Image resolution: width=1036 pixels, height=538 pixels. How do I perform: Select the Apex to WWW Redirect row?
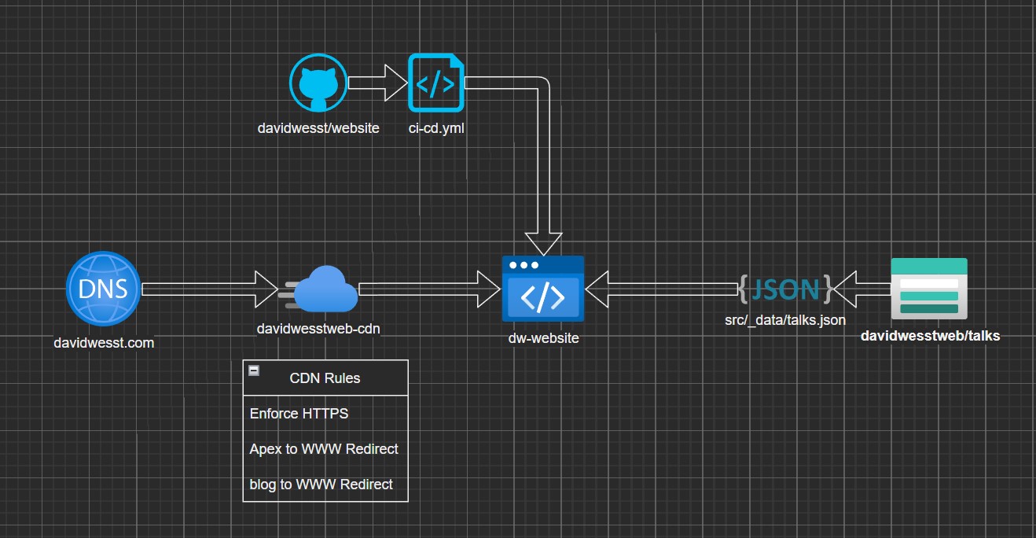point(325,449)
